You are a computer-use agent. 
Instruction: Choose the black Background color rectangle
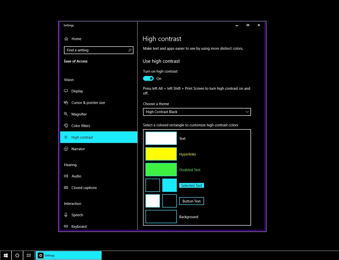(x=161, y=217)
